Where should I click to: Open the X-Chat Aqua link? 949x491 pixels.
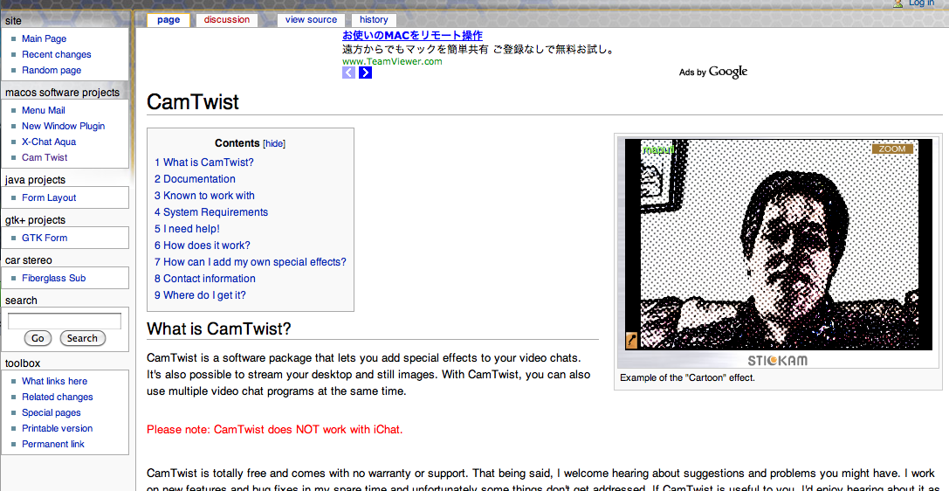click(x=49, y=142)
